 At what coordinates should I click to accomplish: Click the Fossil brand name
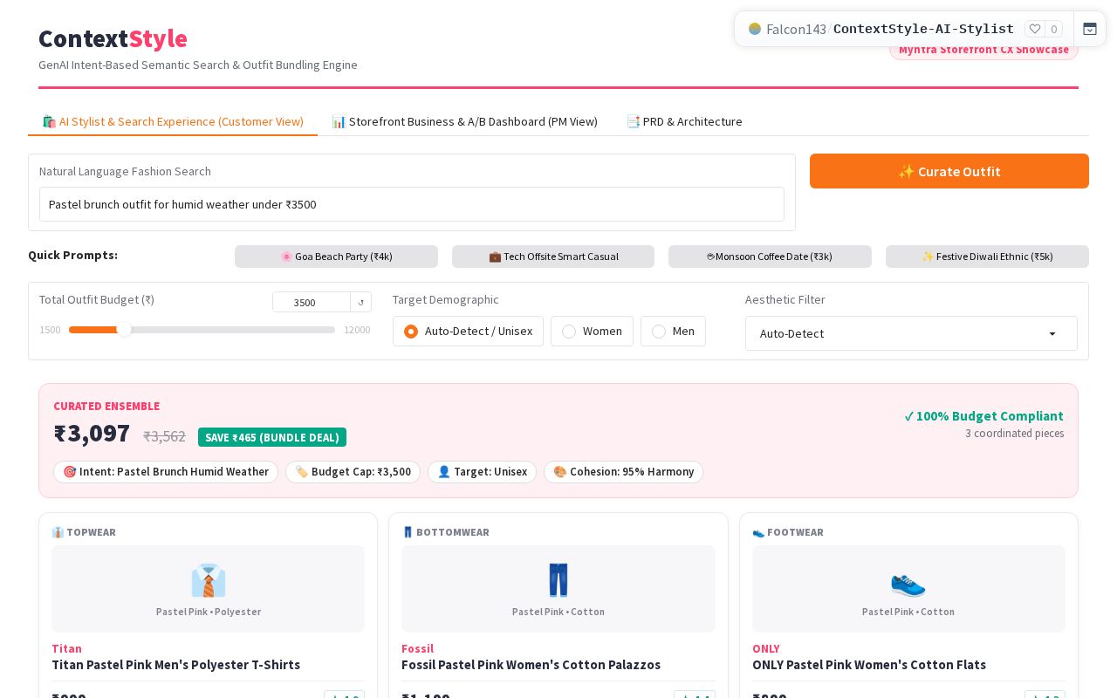click(417, 648)
